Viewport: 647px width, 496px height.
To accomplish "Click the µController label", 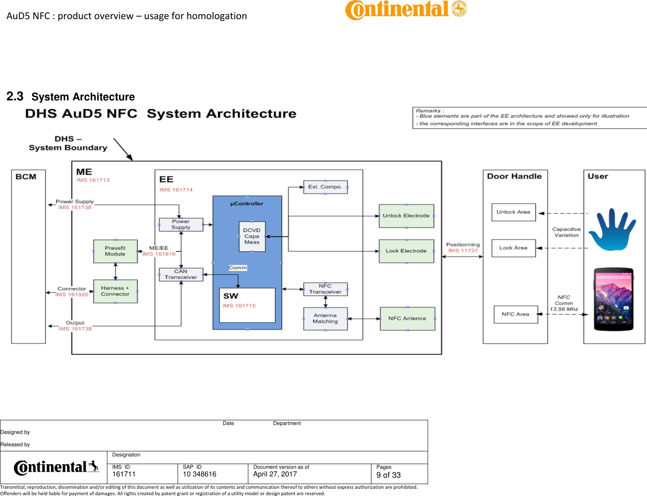I will pos(247,204).
